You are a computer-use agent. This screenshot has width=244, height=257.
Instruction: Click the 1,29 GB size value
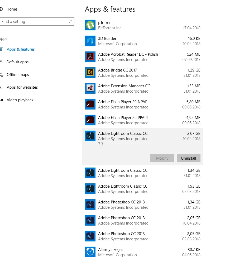point(194,70)
